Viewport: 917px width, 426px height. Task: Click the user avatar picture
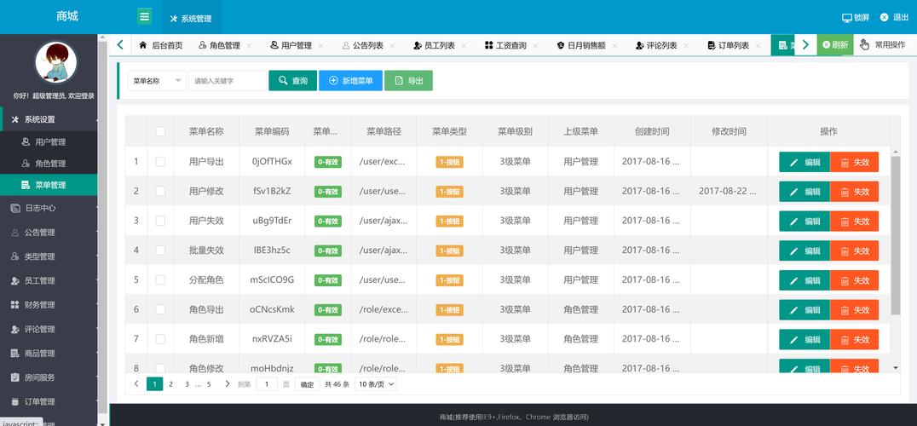coord(56,62)
